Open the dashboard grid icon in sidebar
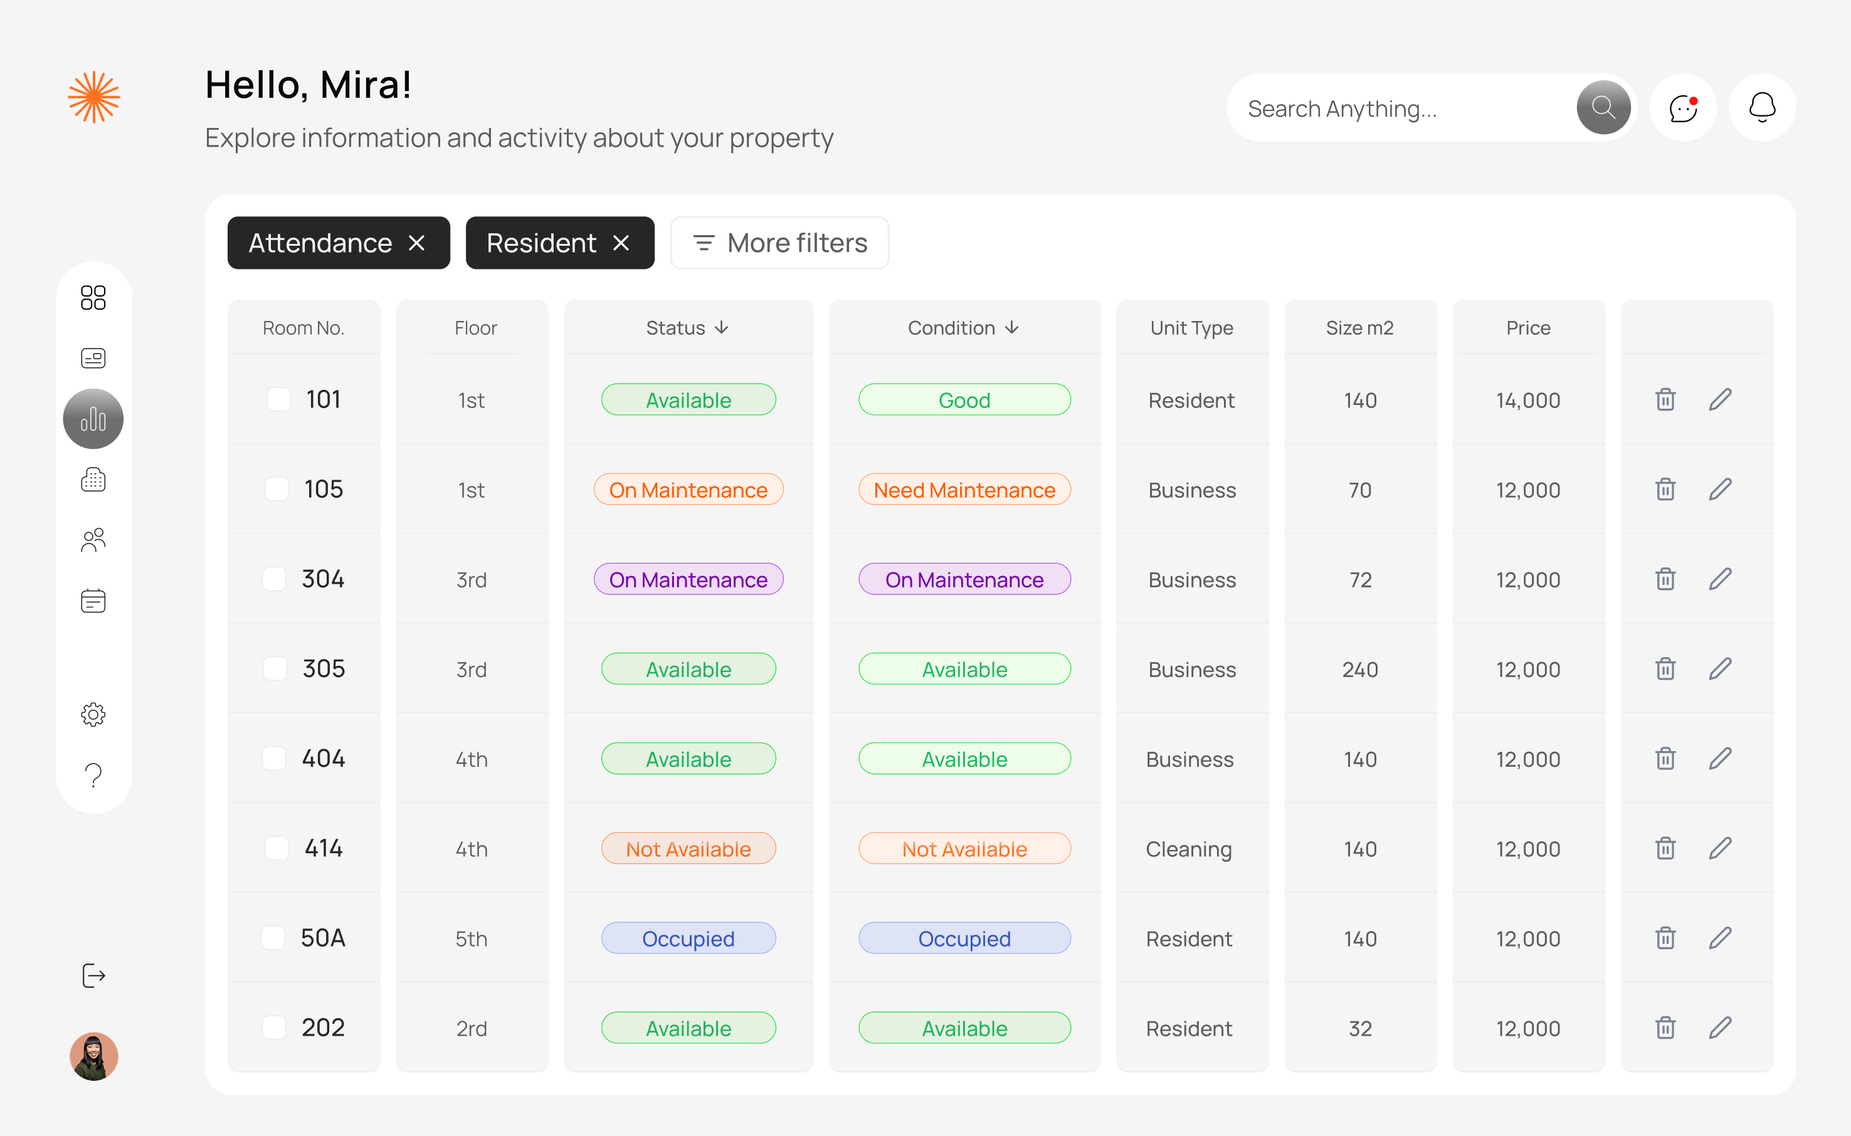Image resolution: width=1851 pixels, height=1136 pixels. pyautogui.click(x=93, y=298)
